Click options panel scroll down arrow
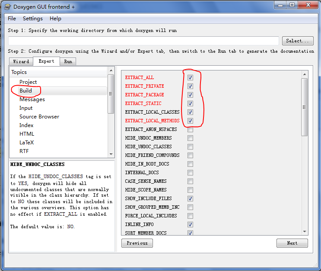The image size is (321, 271). tap(305, 232)
